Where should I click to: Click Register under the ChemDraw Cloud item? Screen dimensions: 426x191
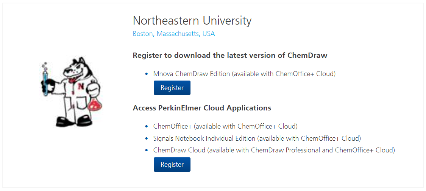point(172,165)
